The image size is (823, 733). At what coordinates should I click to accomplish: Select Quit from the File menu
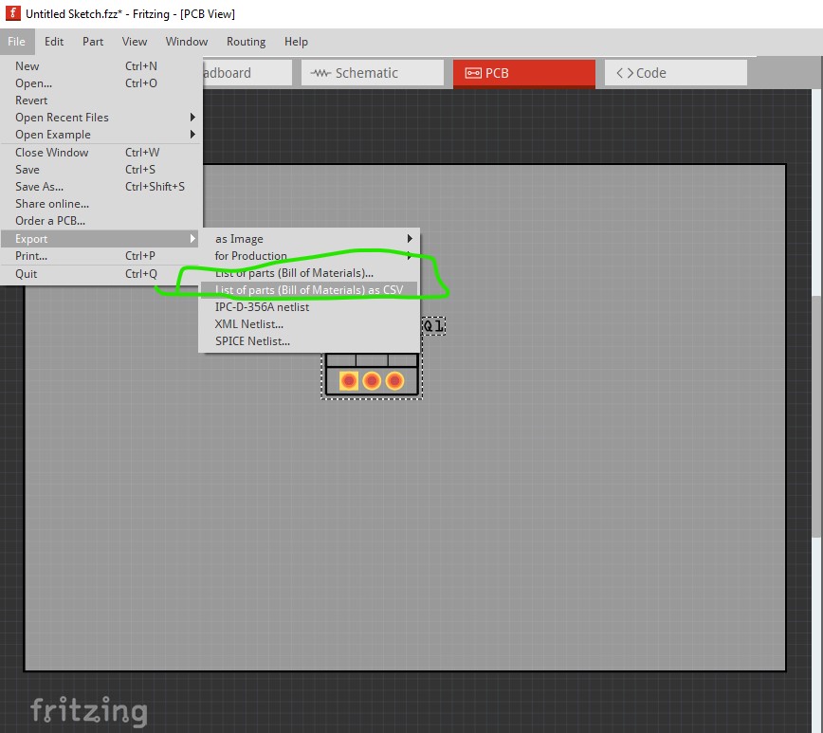pyautogui.click(x=101, y=273)
